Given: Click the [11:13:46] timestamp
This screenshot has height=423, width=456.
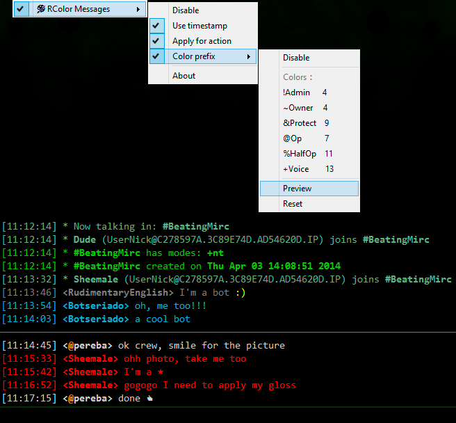Looking at the screenshot, I should pyautogui.click(x=29, y=293).
